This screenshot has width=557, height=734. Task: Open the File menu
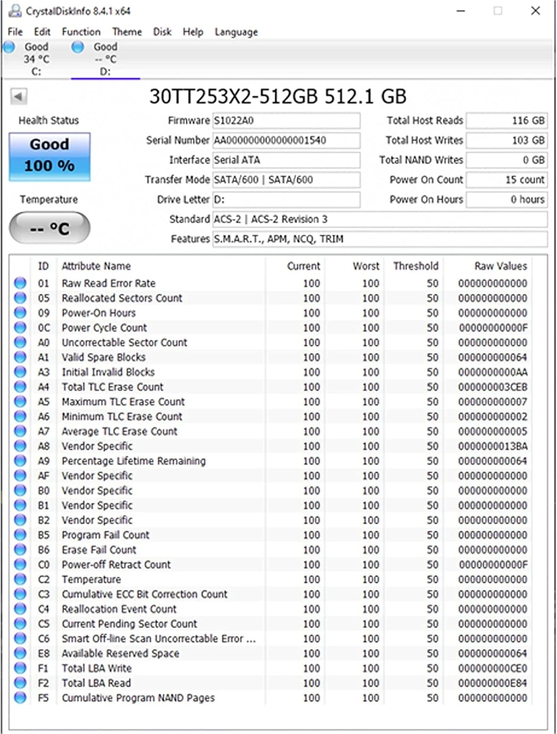15,32
